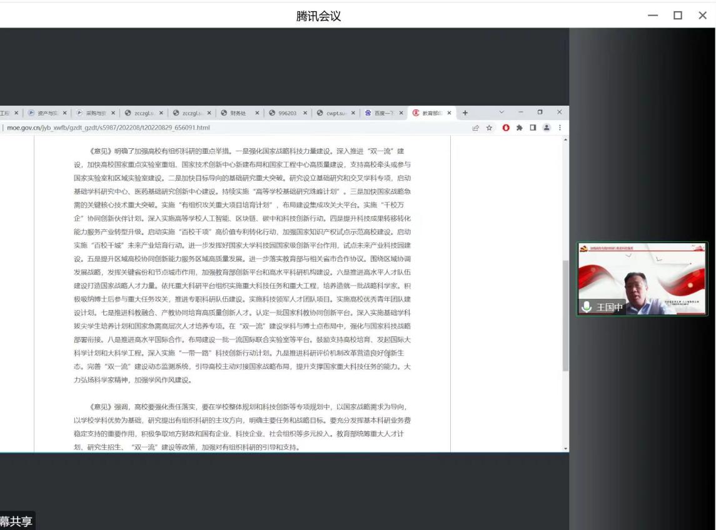Maximize the 腾讯会议 window

(x=677, y=16)
